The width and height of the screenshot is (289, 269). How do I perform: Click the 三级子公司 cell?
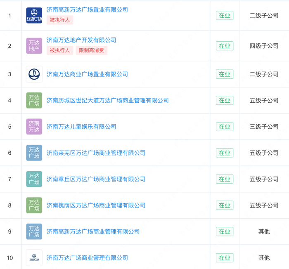pos(264,127)
